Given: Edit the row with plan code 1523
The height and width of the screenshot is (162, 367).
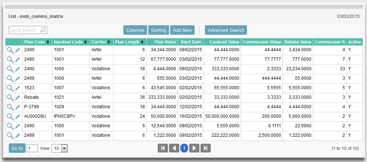Looking at the screenshot, I should point(18,88).
